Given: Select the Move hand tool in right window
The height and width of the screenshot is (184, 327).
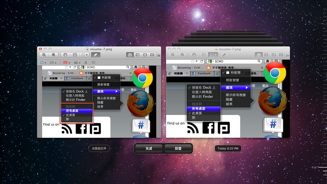Looking at the screenshot, I should pyautogui.click(x=194, y=55).
